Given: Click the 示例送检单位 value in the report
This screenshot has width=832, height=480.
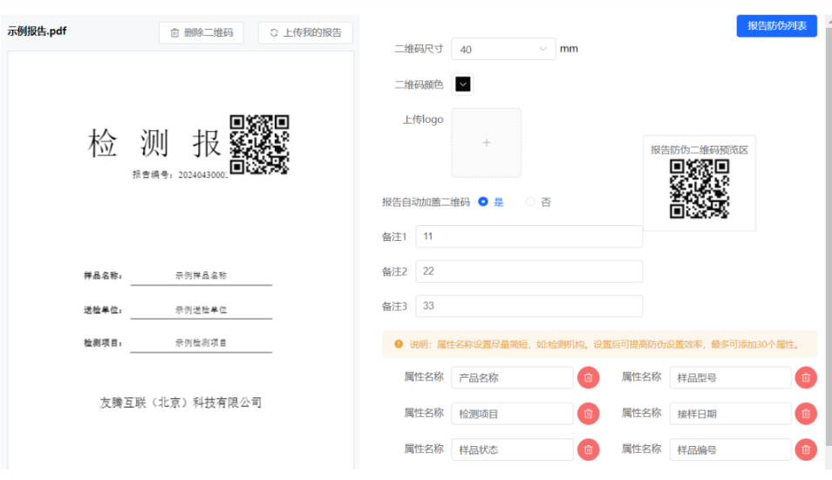Looking at the screenshot, I should (x=201, y=310).
